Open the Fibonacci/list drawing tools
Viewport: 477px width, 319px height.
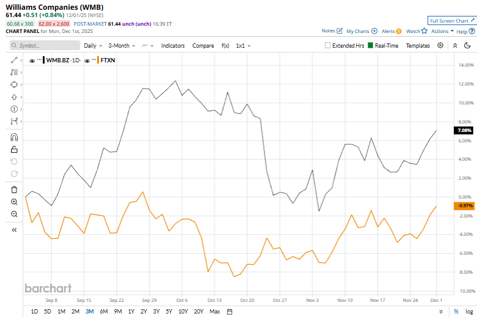[14, 73]
